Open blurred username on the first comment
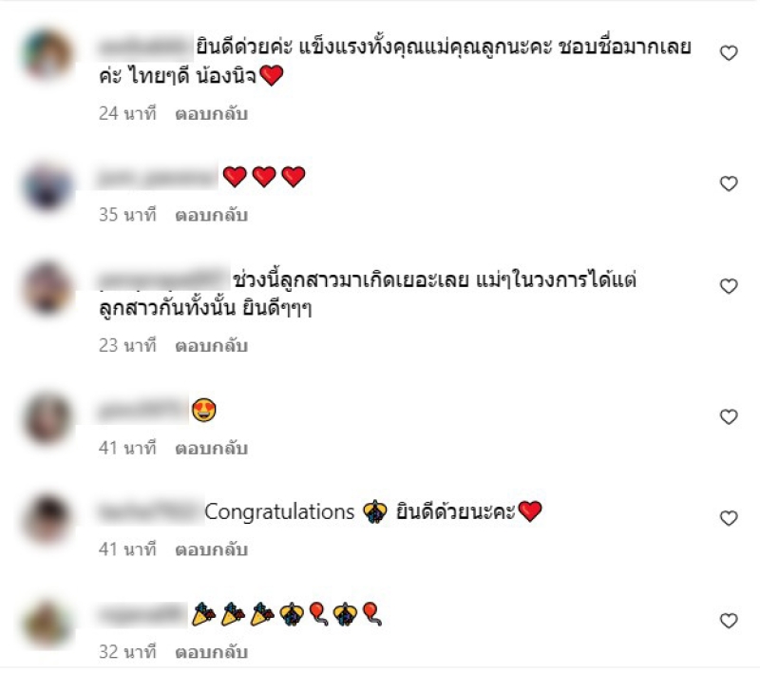 click(x=145, y=47)
